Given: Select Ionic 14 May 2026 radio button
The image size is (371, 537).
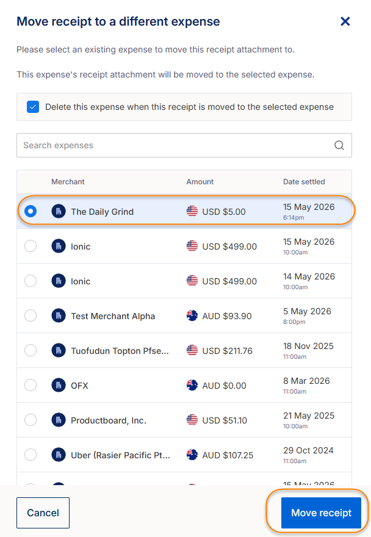Looking at the screenshot, I should (x=31, y=281).
